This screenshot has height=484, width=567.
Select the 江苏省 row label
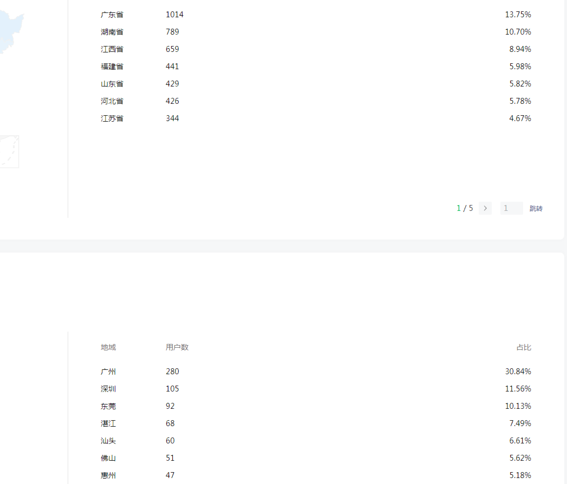coord(112,118)
